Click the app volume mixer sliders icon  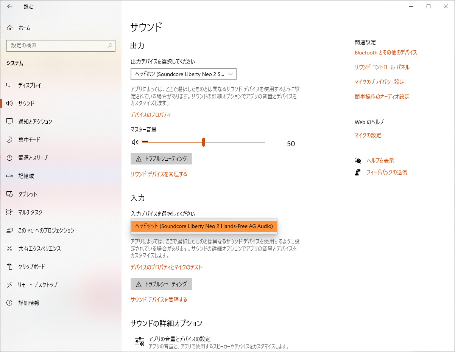tap(140, 341)
